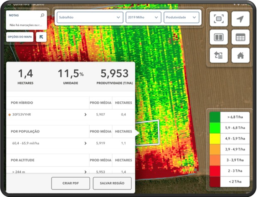Click the Criar PDF button
This screenshot has height=197, width=257.
click(x=70, y=183)
